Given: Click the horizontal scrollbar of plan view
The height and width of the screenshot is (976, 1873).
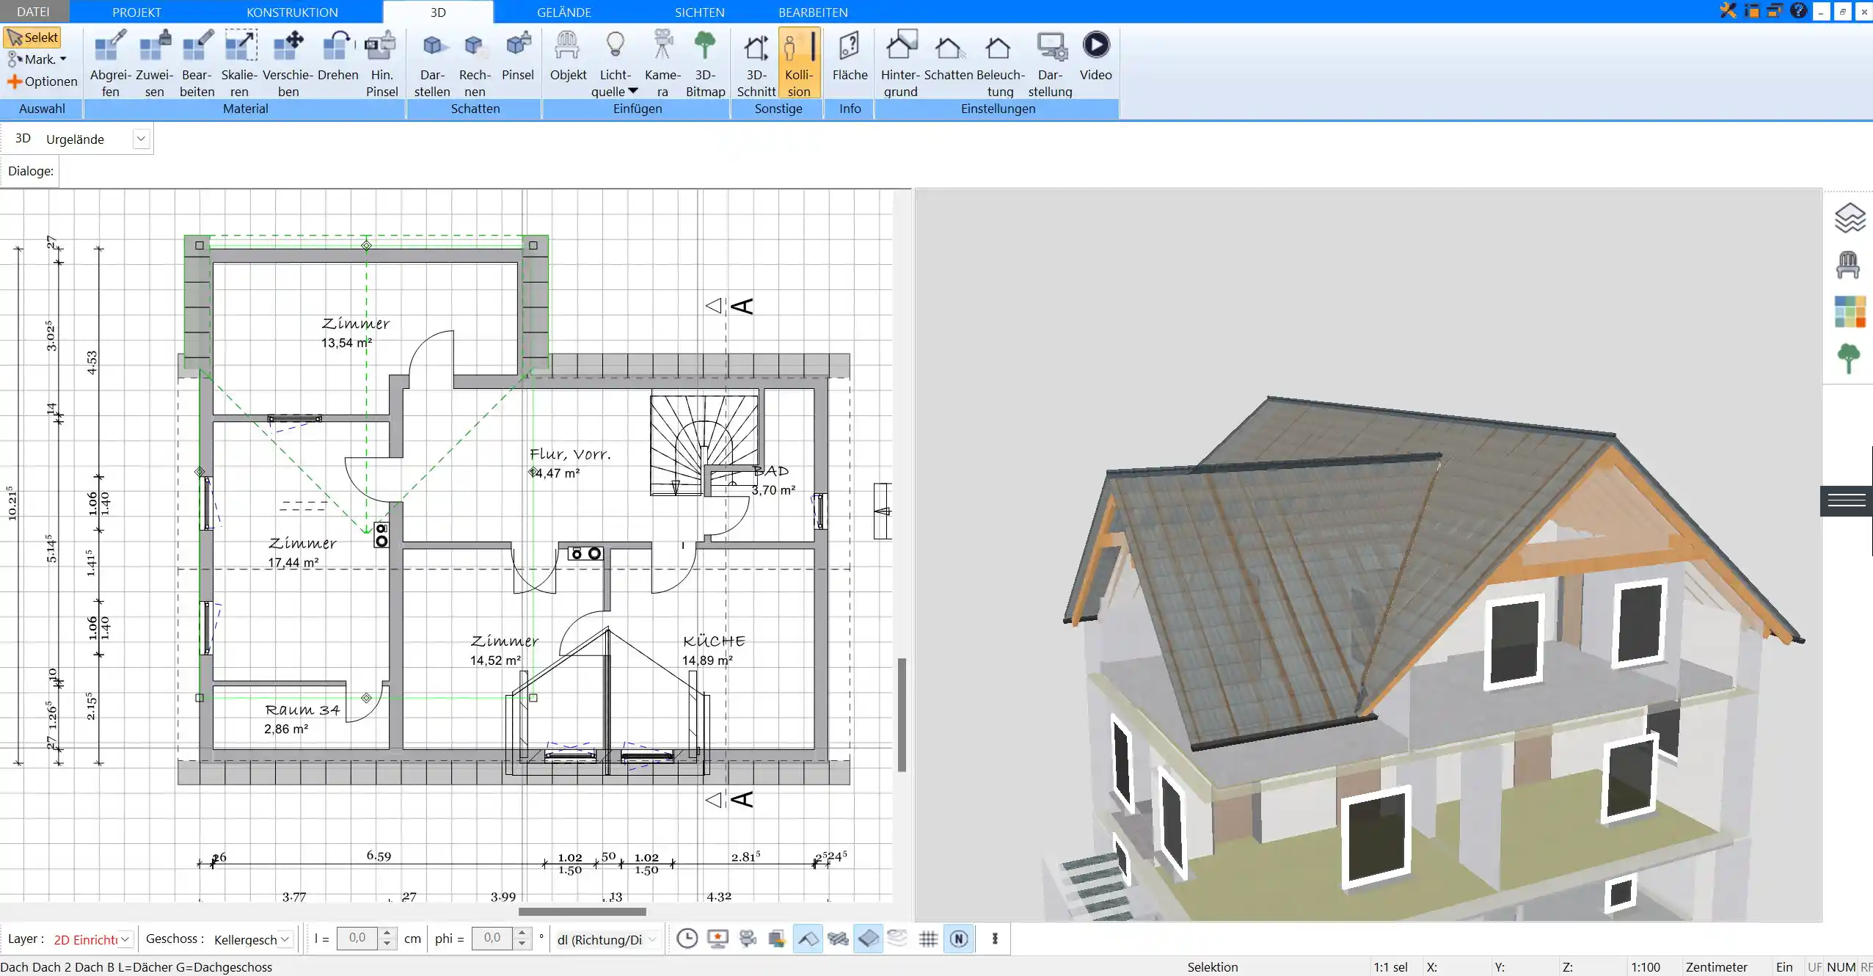Looking at the screenshot, I should (582, 911).
